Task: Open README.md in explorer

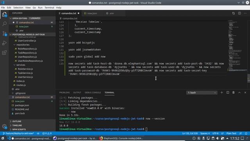Action: (x=22, y=109)
